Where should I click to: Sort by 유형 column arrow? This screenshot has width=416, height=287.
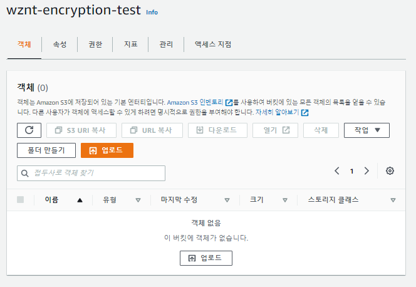coord(138,201)
